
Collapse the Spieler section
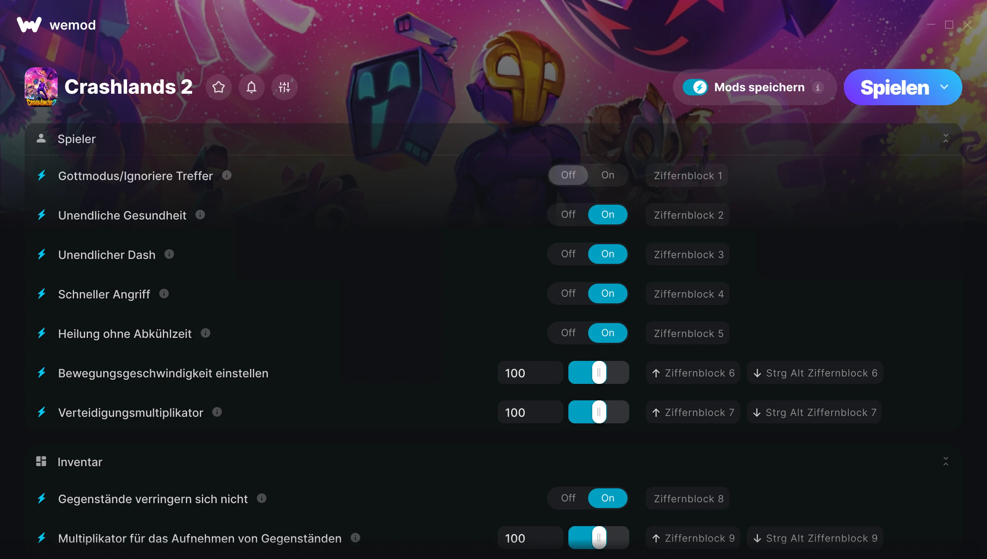(x=945, y=139)
